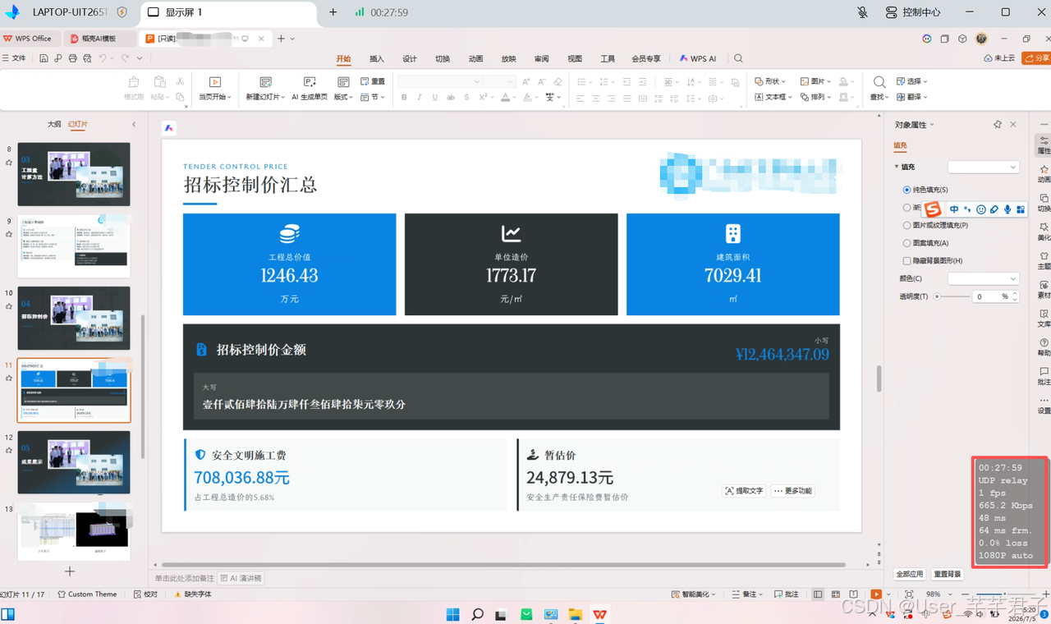Viewport: 1051px width, 624px height.
Task: Enable 隐藏背景图形(H) checkbox
Action: point(907,261)
